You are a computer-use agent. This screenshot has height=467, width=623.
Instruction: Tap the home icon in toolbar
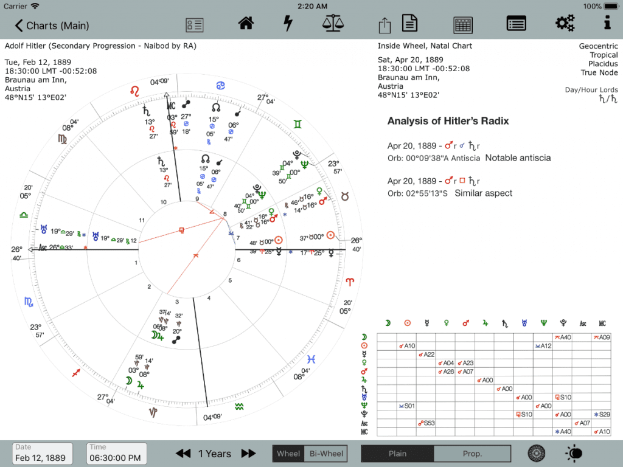246,24
